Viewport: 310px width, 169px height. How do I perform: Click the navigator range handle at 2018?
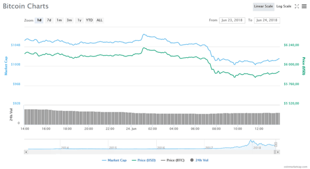[276, 144]
